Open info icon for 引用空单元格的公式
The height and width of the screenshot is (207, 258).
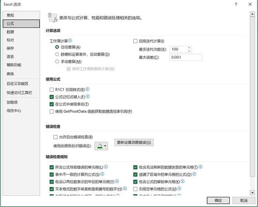coord(179,188)
